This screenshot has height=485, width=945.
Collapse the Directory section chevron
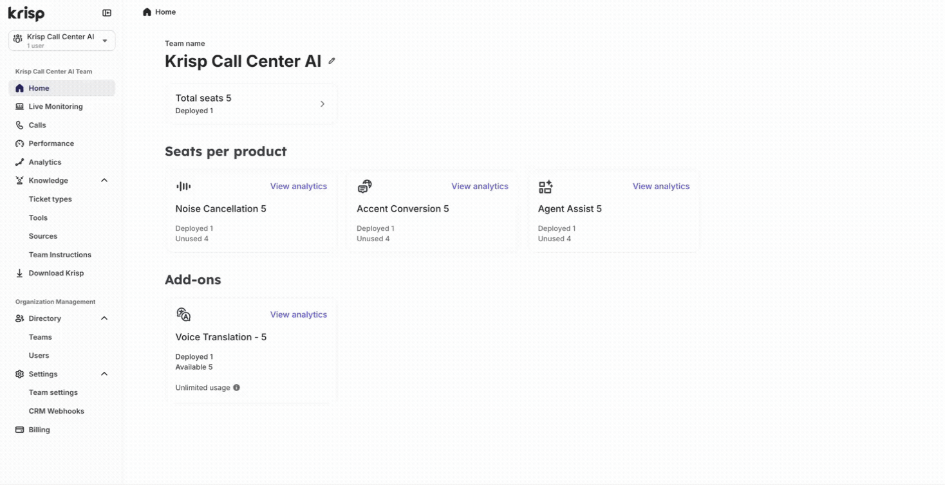coord(104,318)
